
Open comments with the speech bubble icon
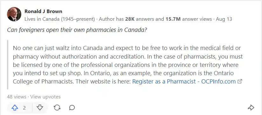click(72, 108)
